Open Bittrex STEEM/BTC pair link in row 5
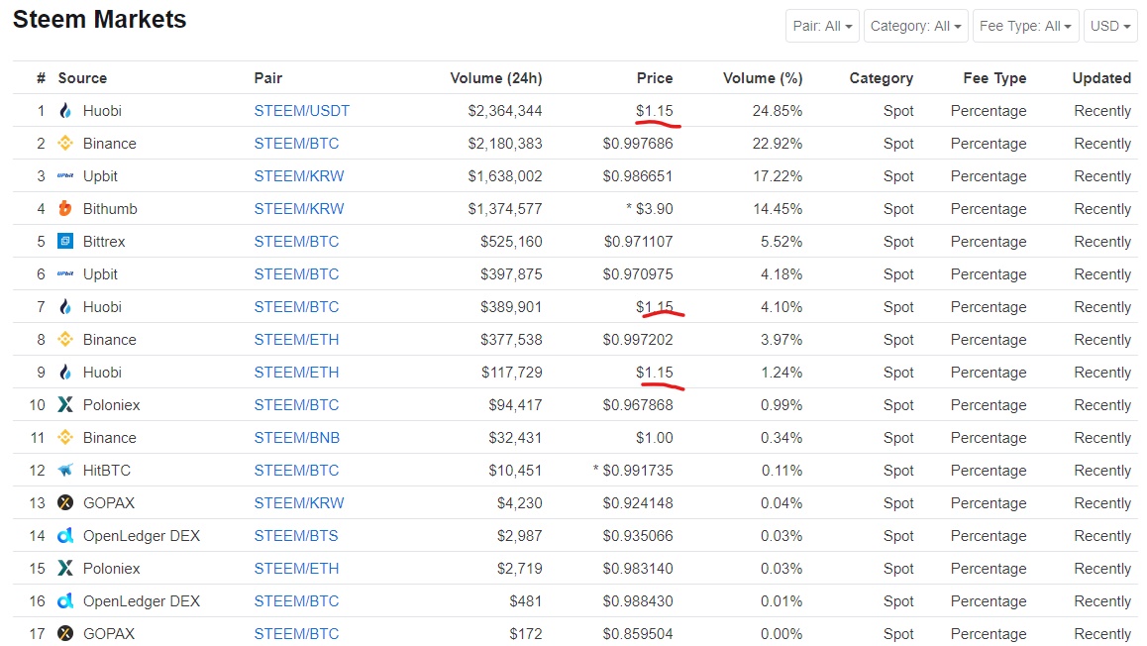Image resolution: width=1147 pixels, height=646 pixels. pos(296,242)
